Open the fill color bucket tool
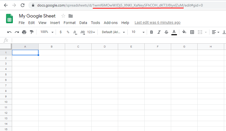 point(184,32)
